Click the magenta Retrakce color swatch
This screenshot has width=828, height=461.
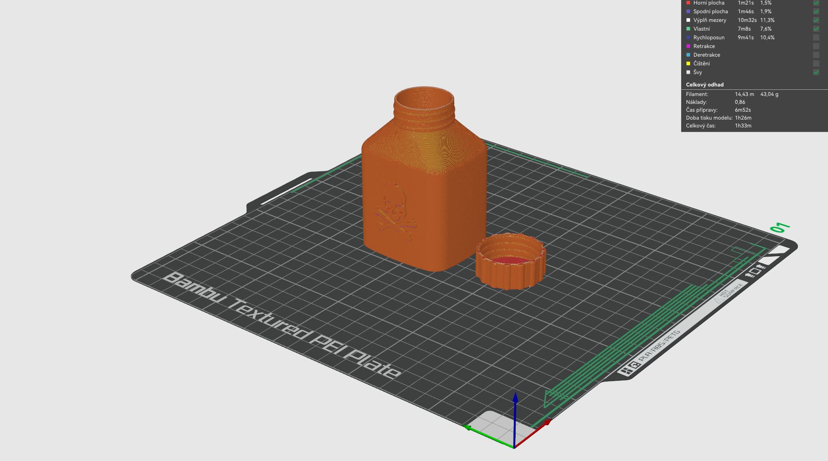pyautogui.click(x=688, y=46)
